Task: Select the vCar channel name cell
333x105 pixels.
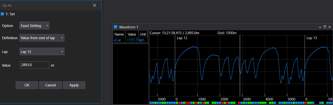Action: click(x=119, y=40)
